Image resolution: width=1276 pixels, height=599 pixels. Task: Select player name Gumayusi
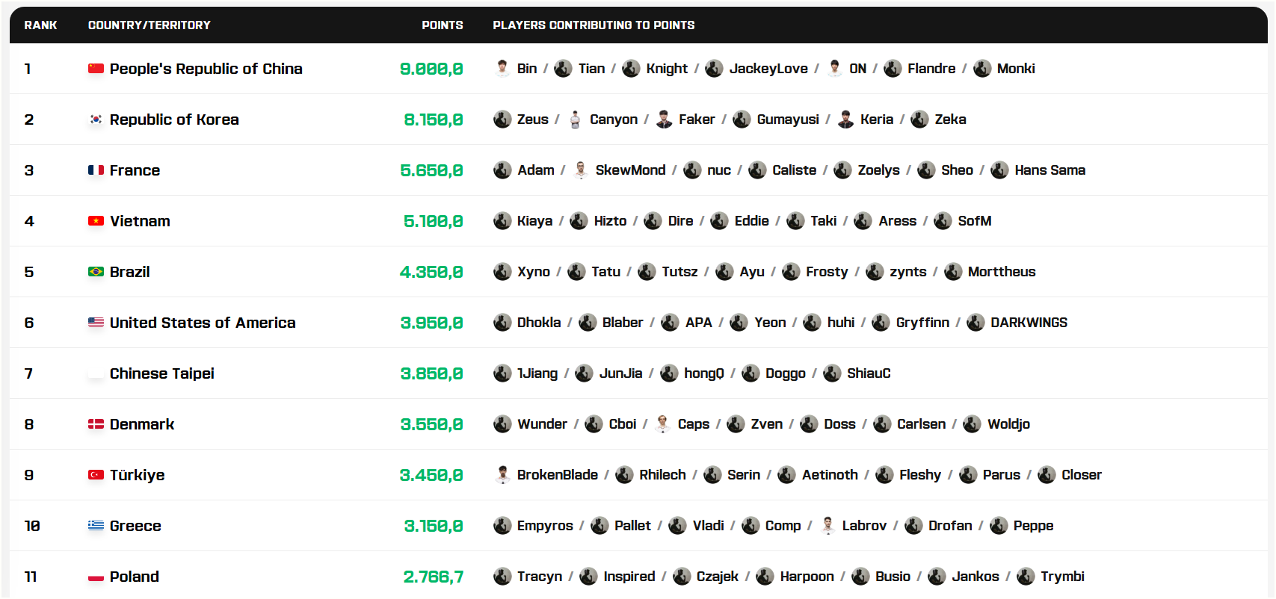788,120
